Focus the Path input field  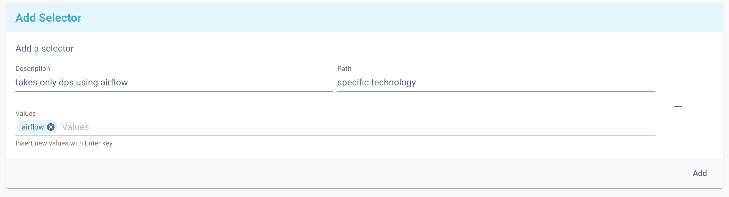point(496,83)
